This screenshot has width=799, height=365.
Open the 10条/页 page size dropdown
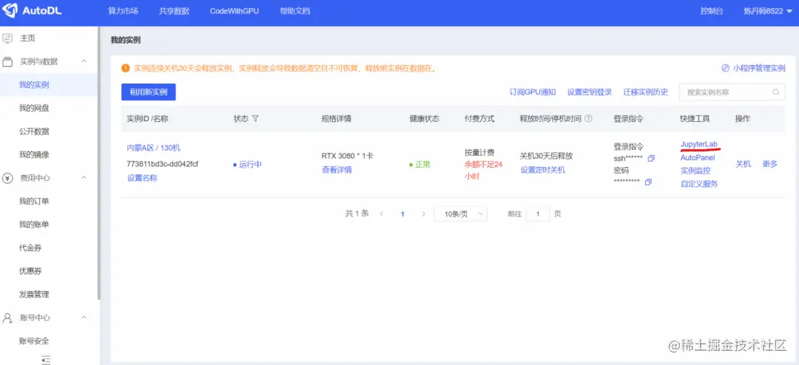461,214
